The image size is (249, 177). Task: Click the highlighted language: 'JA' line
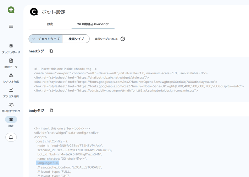tap(48, 163)
